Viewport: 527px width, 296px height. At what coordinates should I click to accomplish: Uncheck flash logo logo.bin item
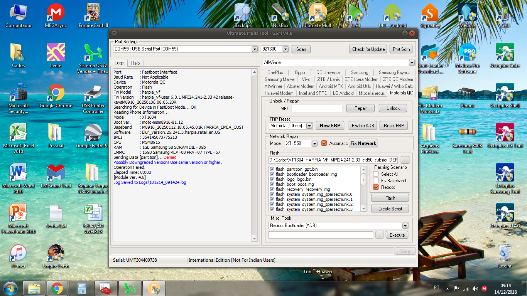pos(272,179)
